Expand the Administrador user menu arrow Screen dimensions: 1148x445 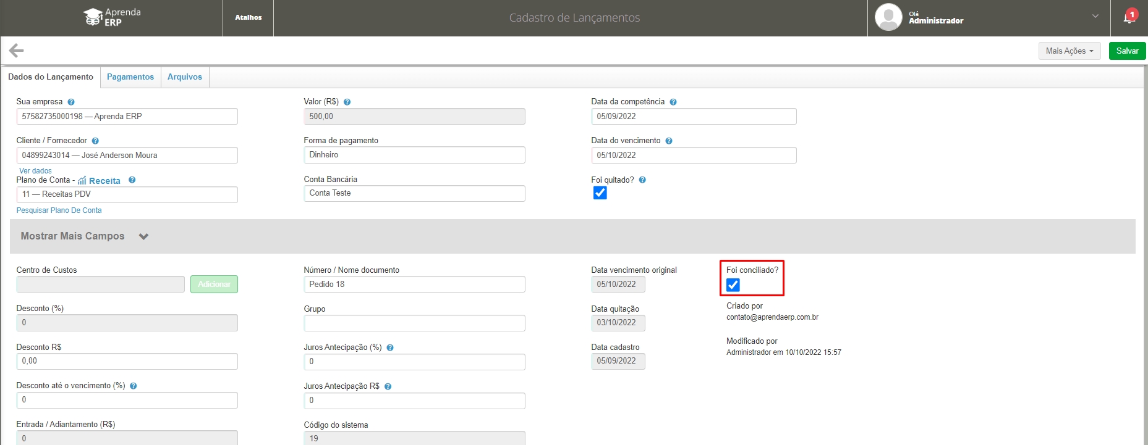[1095, 17]
